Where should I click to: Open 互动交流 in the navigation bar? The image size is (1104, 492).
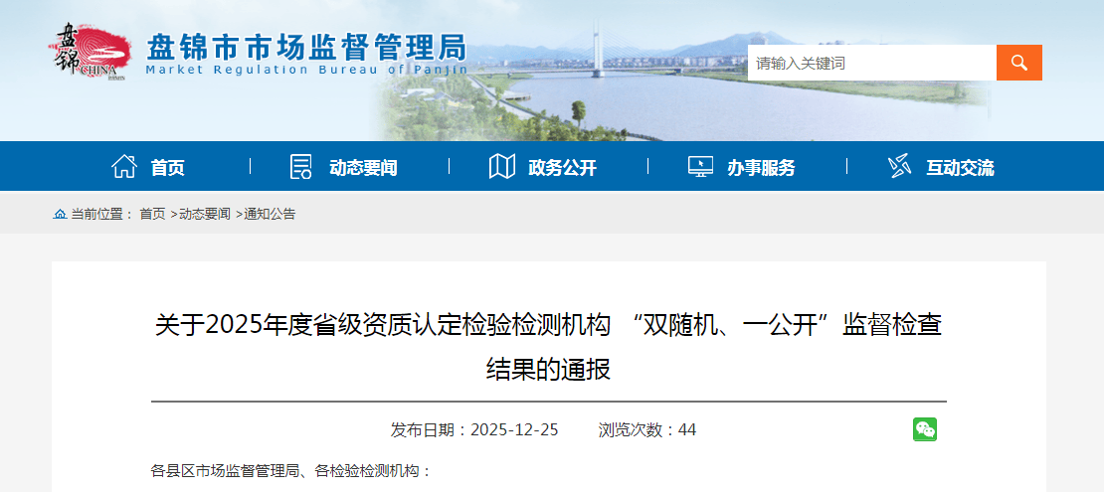pos(960,168)
